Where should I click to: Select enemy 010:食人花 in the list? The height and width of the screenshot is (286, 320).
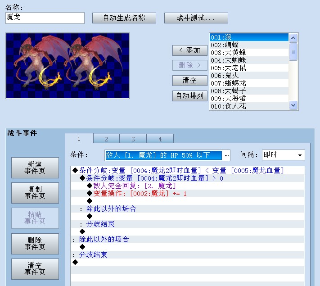click(249, 106)
